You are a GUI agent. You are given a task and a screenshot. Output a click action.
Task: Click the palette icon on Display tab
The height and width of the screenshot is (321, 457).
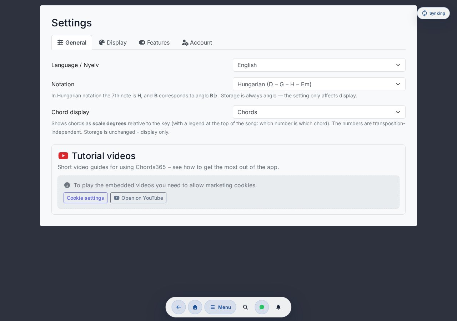click(x=102, y=42)
